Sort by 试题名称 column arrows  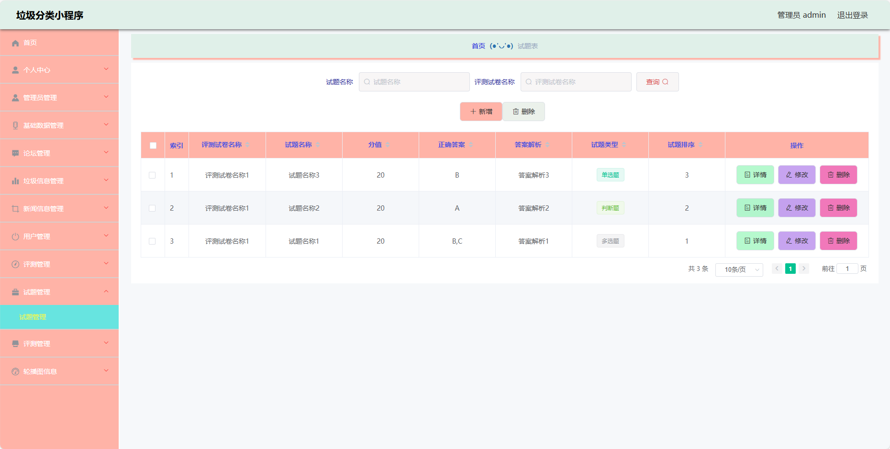[318, 145]
